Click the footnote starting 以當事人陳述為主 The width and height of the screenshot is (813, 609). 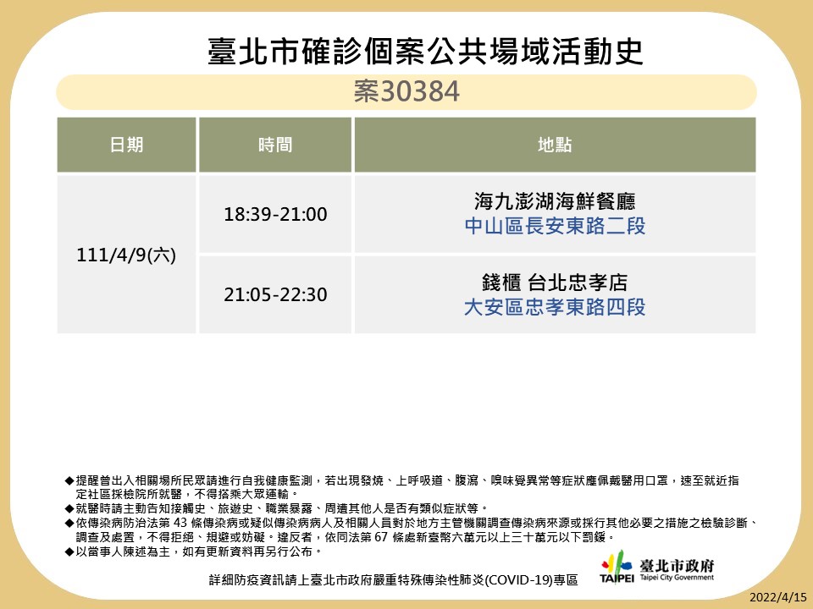196,551
